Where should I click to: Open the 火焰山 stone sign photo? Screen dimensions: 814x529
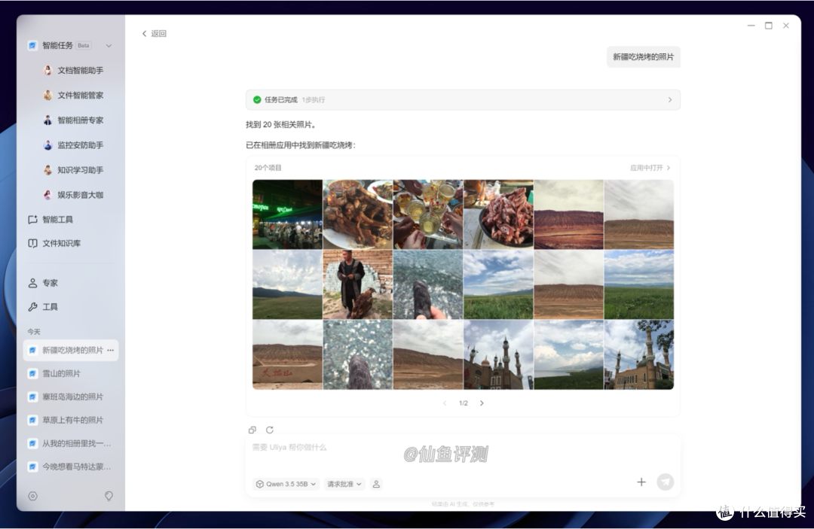(x=287, y=355)
